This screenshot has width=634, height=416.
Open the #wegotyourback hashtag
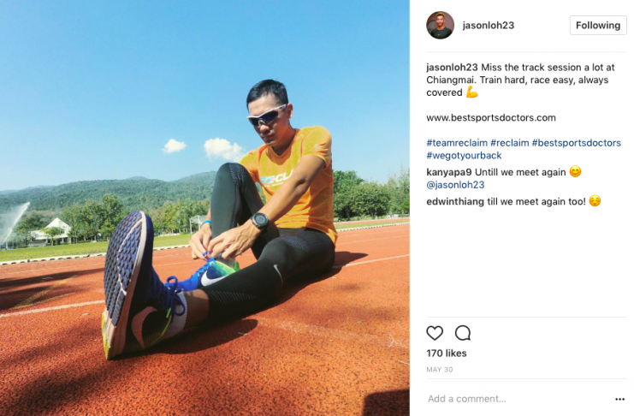pyautogui.click(x=464, y=156)
